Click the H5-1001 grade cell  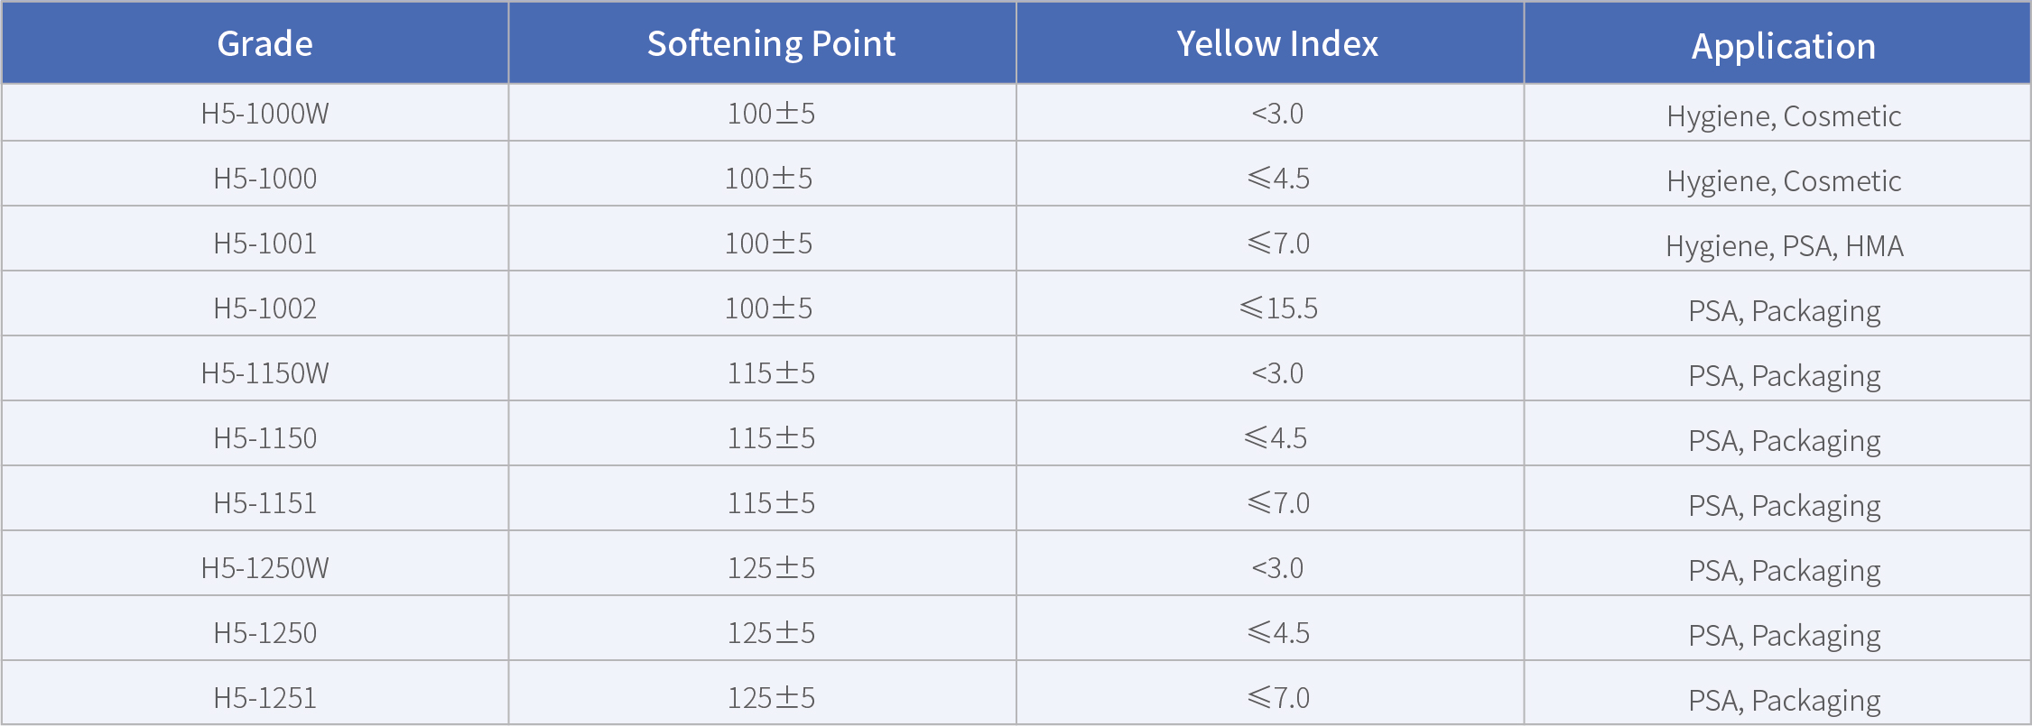point(264,244)
